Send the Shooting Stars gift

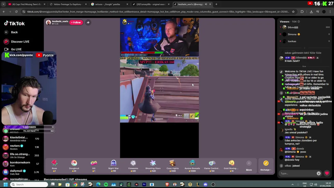pyautogui.click(x=153, y=166)
